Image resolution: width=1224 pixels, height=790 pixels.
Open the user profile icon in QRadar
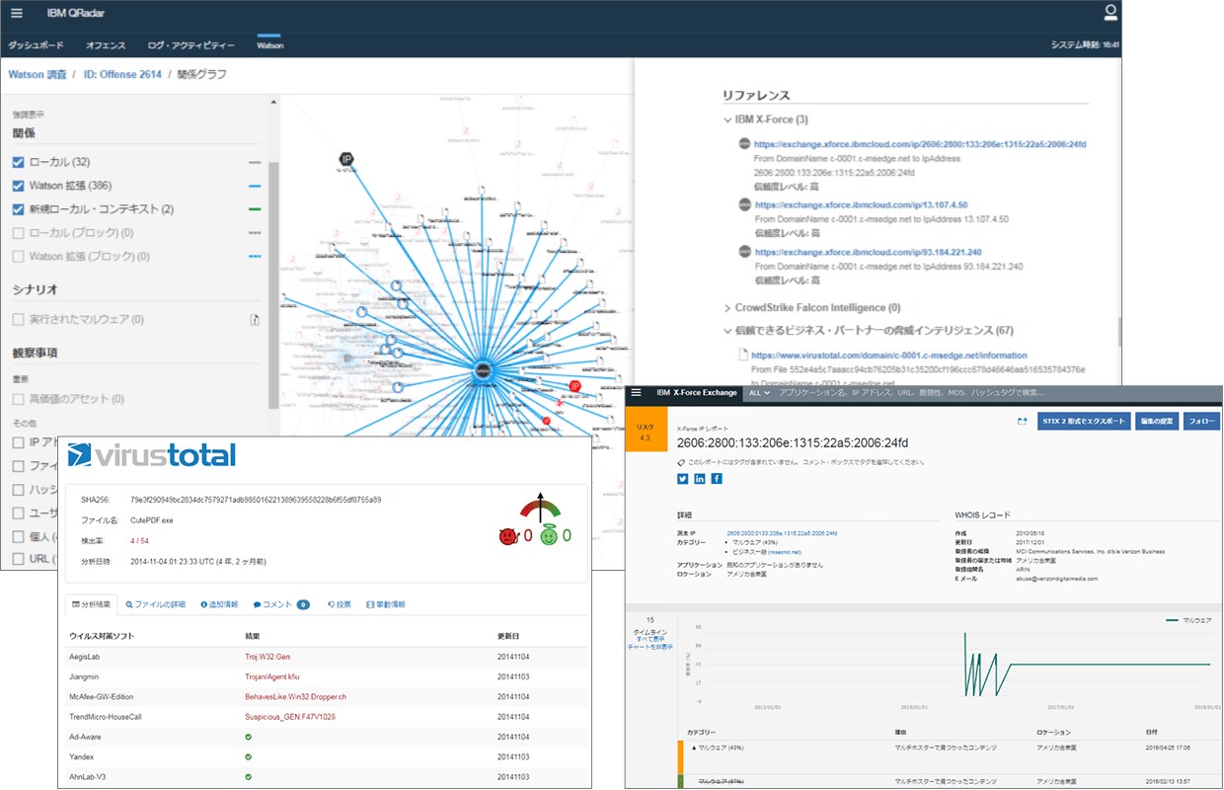[1110, 13]
